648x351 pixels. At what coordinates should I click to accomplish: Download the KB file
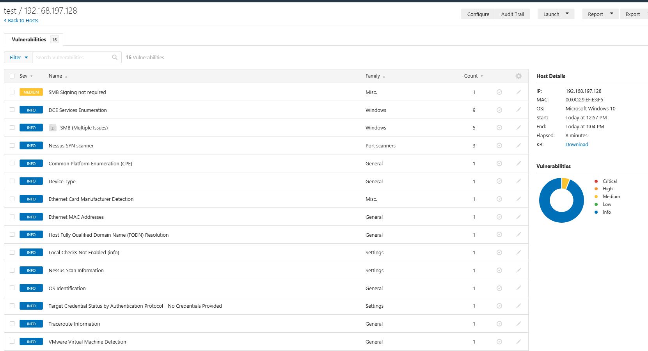[x=577, y=144]
